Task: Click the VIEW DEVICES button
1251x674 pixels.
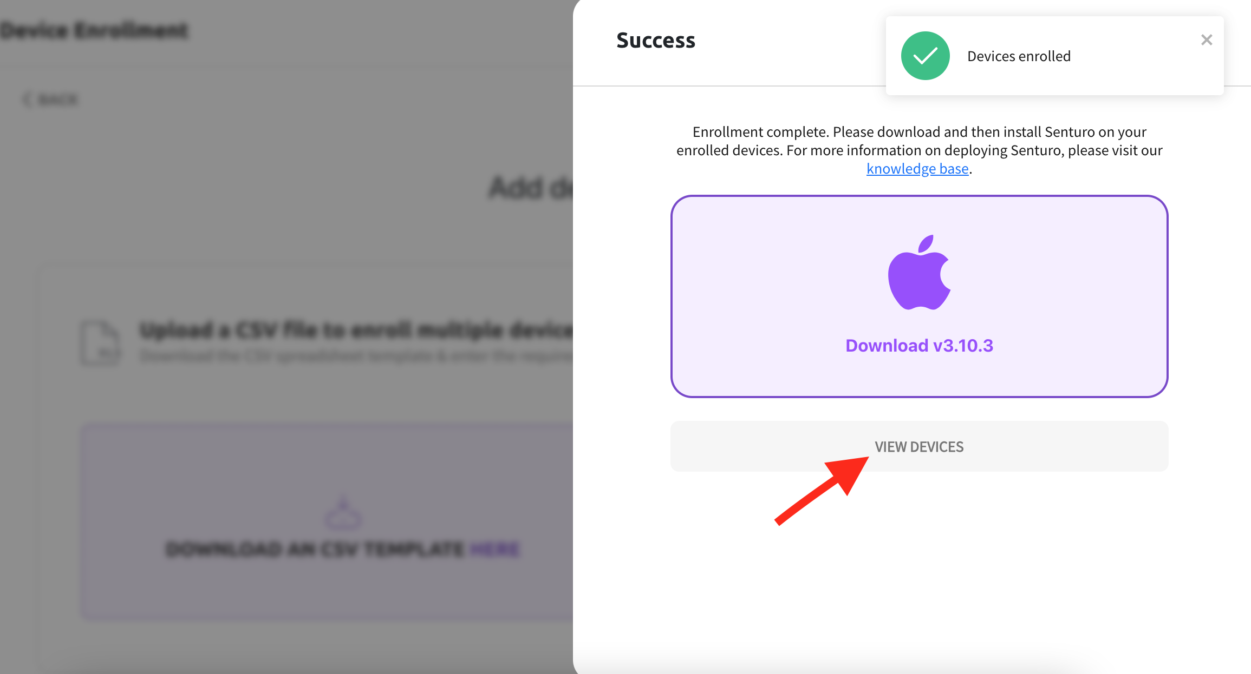Action: tap(919, 446)
